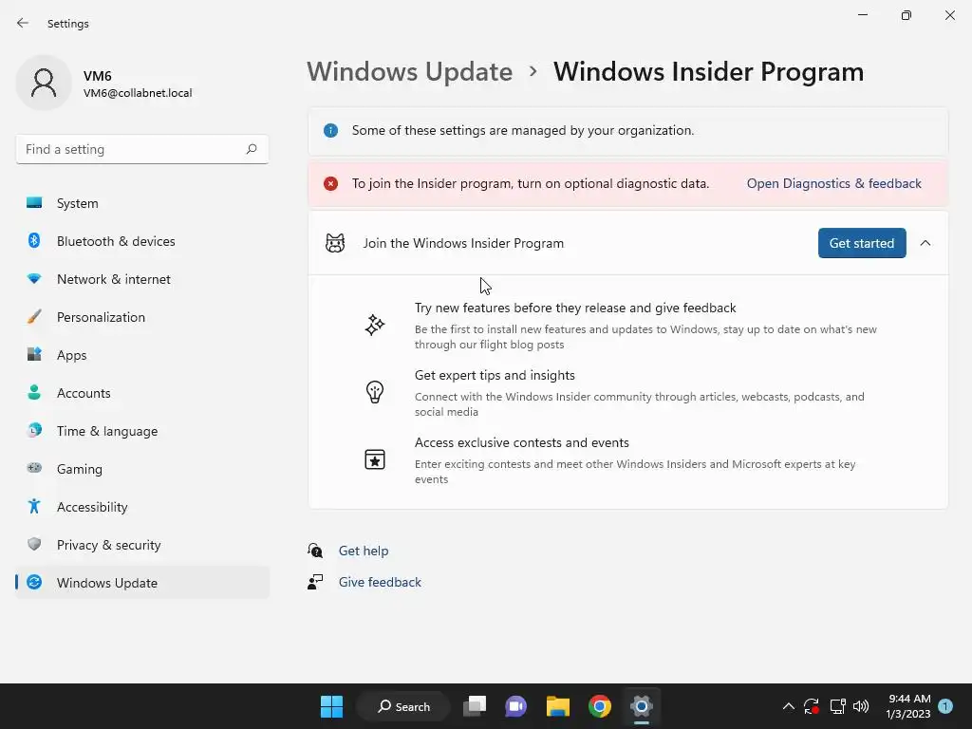This screenshot has width=972, height=729.
Task: Go back using the Settings back arrow
Action: 23,23
